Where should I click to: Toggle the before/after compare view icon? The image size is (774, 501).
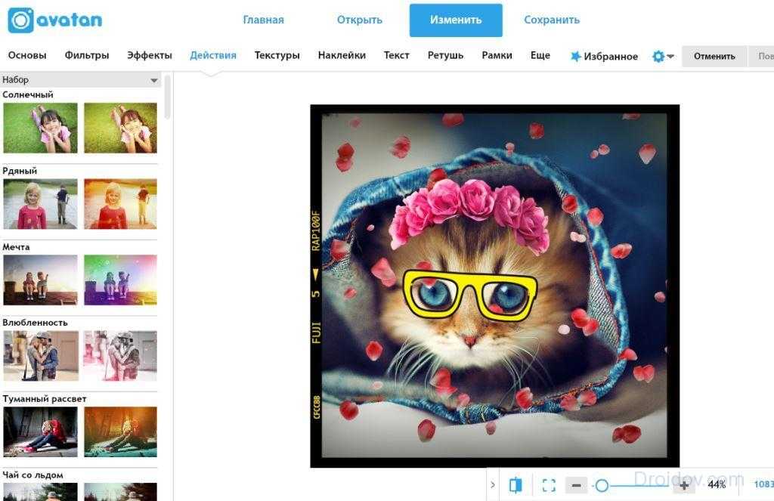tap(515, 485)
